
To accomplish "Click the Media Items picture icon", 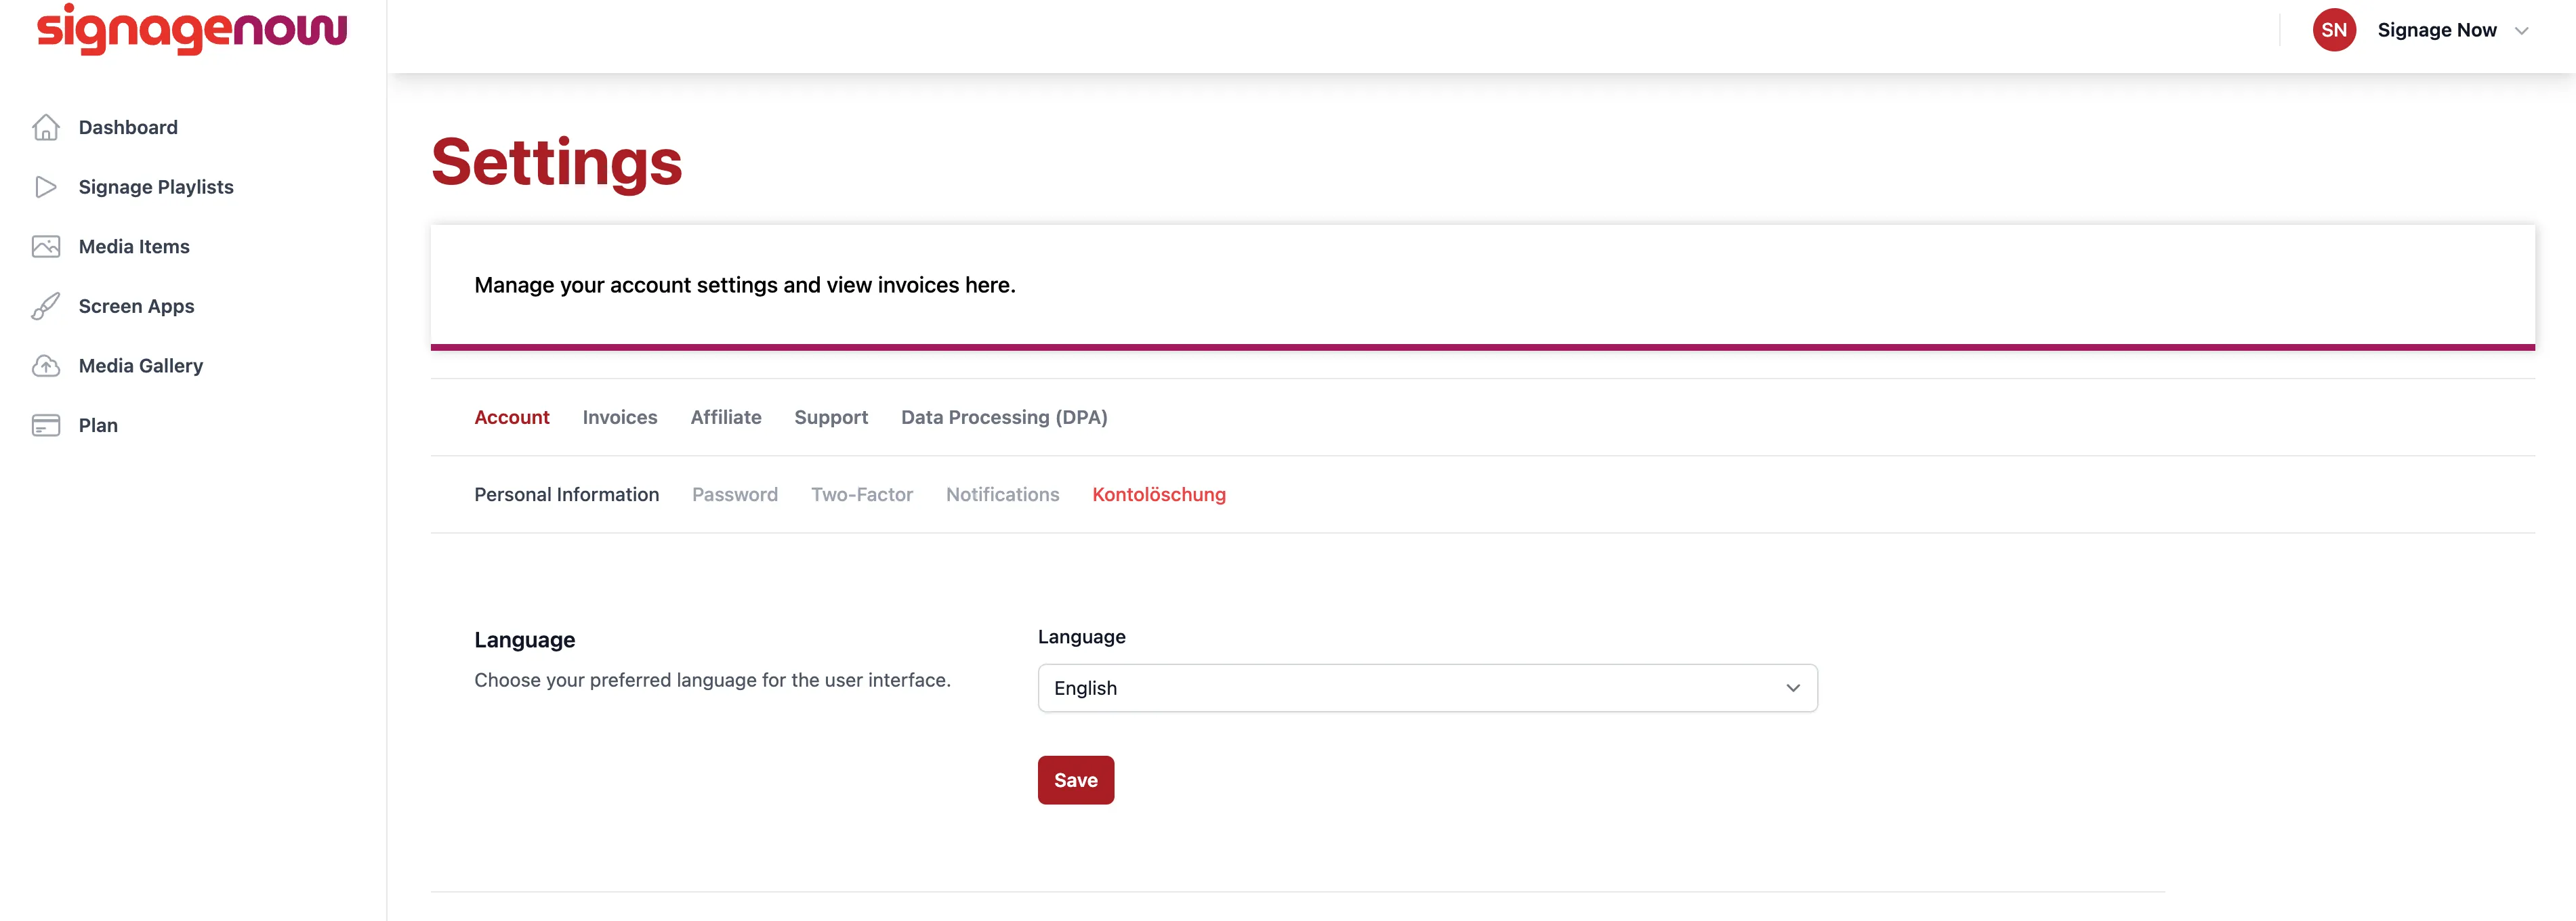I will 46,247.
